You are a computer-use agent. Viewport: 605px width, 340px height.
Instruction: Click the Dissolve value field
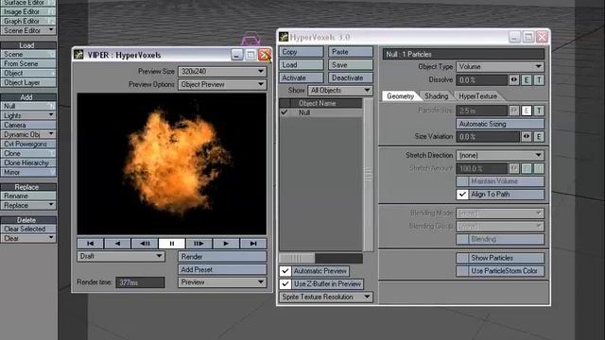point(481,79)
